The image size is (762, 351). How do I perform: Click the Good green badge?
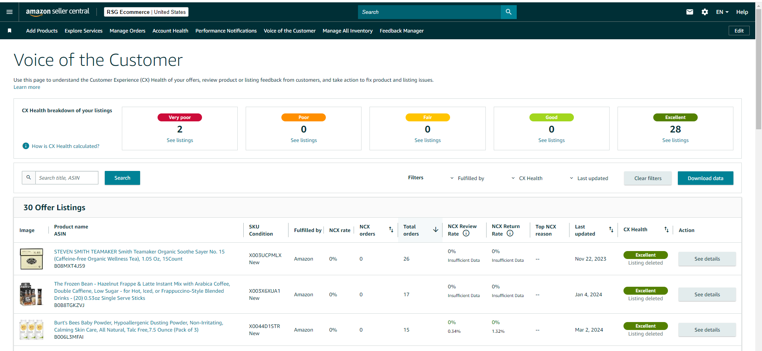point(551,117)
